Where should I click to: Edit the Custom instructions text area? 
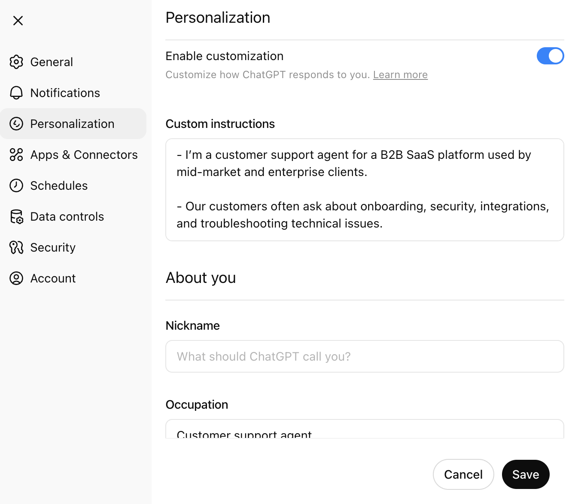365,189
